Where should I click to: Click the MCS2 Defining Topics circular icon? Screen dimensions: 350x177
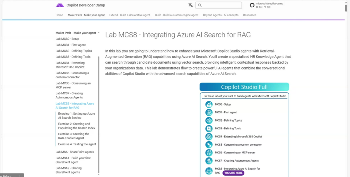click(x=209, y=120)
